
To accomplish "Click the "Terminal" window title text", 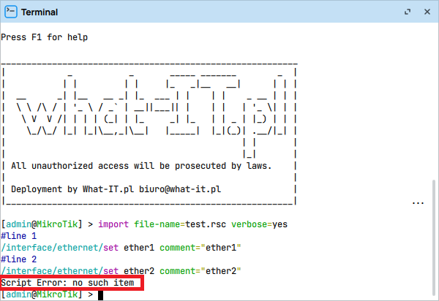I will coord(40,12).
